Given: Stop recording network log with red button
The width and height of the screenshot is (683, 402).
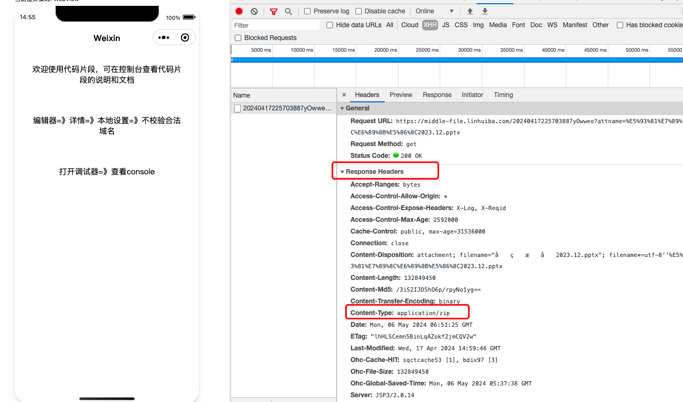Looking at the screenshot, I should 239,11.
